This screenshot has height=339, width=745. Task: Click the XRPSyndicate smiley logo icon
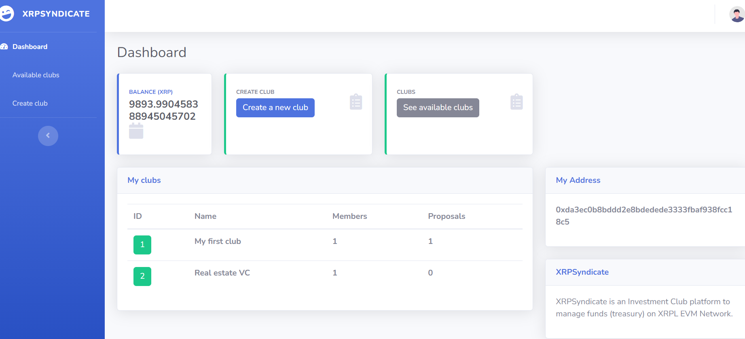[6, 14]
